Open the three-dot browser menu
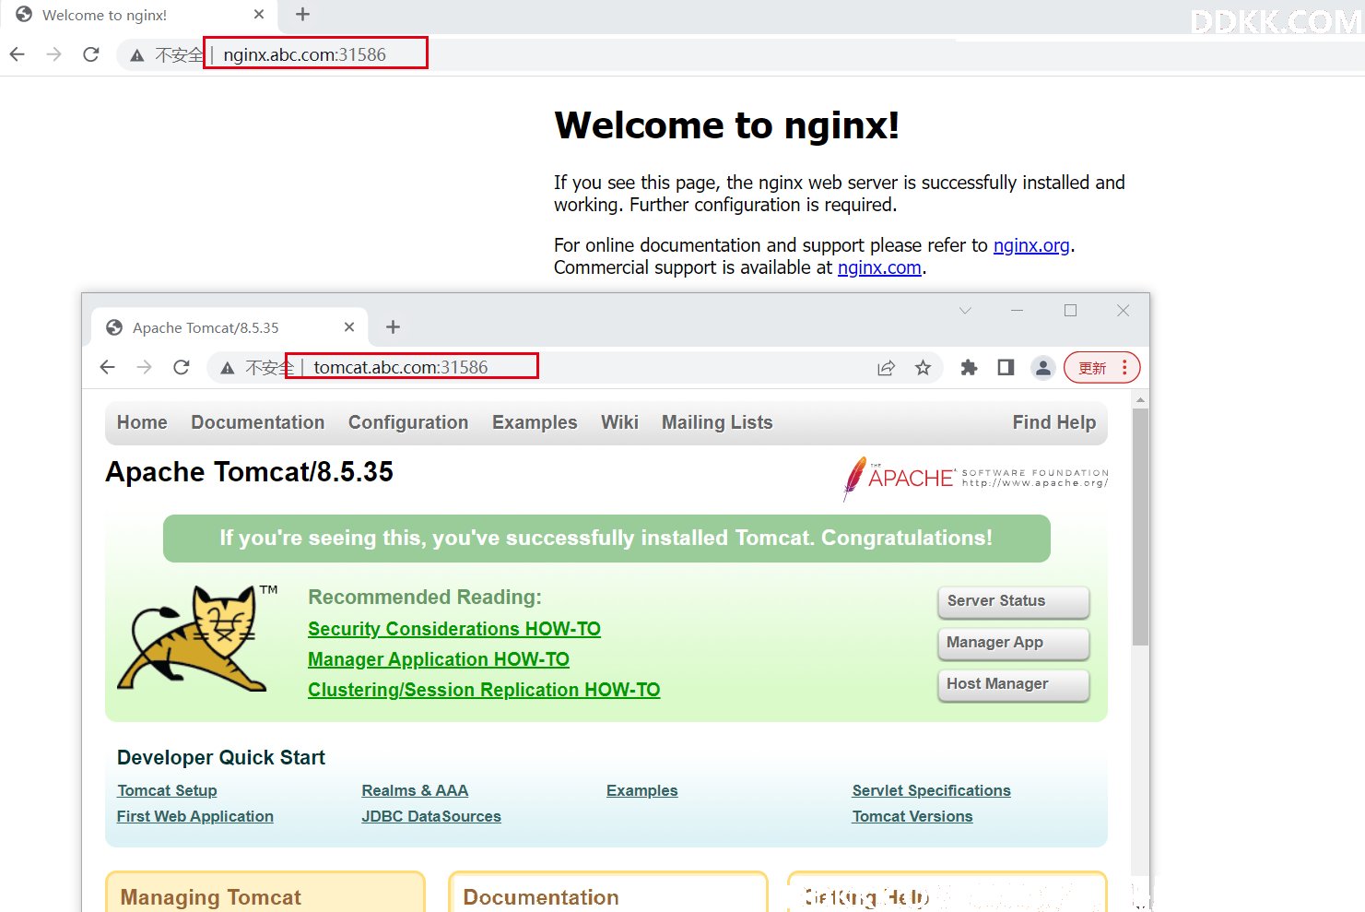 point(1124,368)
